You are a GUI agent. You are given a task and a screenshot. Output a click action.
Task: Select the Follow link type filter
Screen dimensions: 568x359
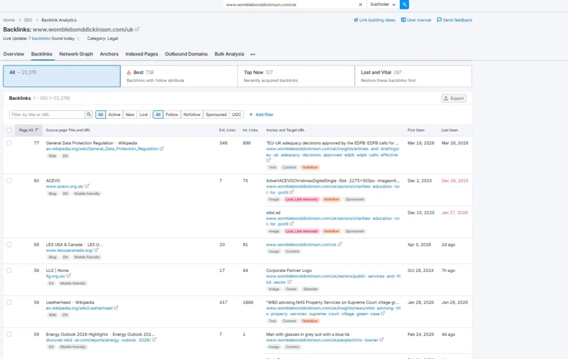pos(172,114)
